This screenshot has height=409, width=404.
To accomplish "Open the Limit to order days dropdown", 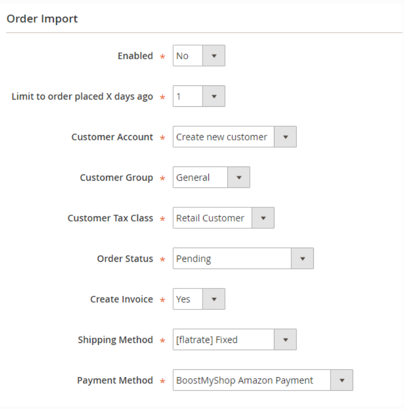I will pyautogui.click(x=188, y=96).
